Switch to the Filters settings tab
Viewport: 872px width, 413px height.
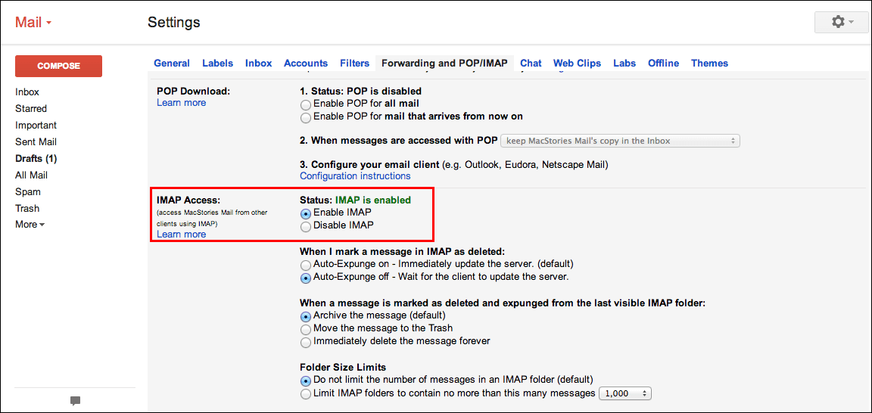click(355, 64)
